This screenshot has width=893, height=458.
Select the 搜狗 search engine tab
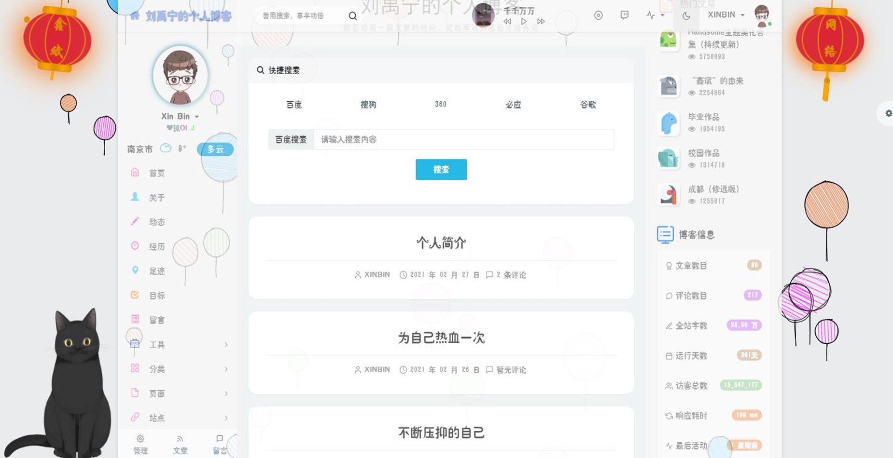pos(368,105)
